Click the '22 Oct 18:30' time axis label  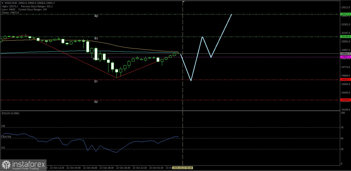(x=107, y=168)
